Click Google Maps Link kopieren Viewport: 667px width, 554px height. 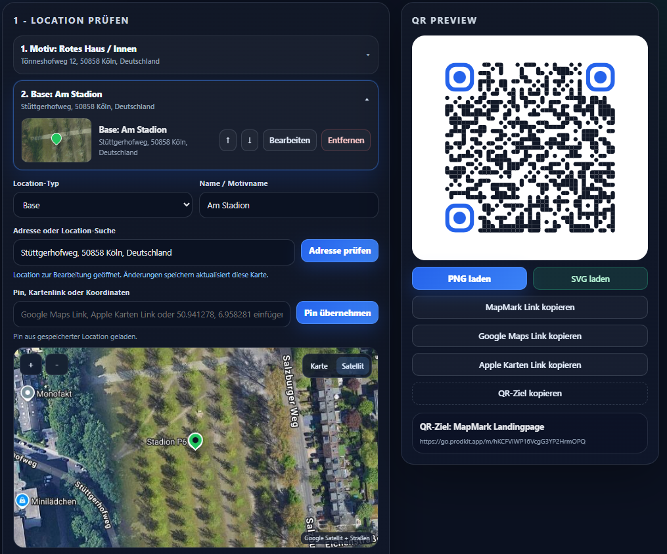530,336
